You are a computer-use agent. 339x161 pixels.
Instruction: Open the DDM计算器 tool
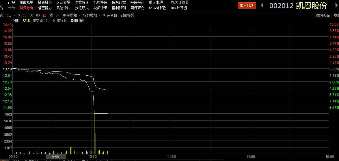[x=179, y=8]
